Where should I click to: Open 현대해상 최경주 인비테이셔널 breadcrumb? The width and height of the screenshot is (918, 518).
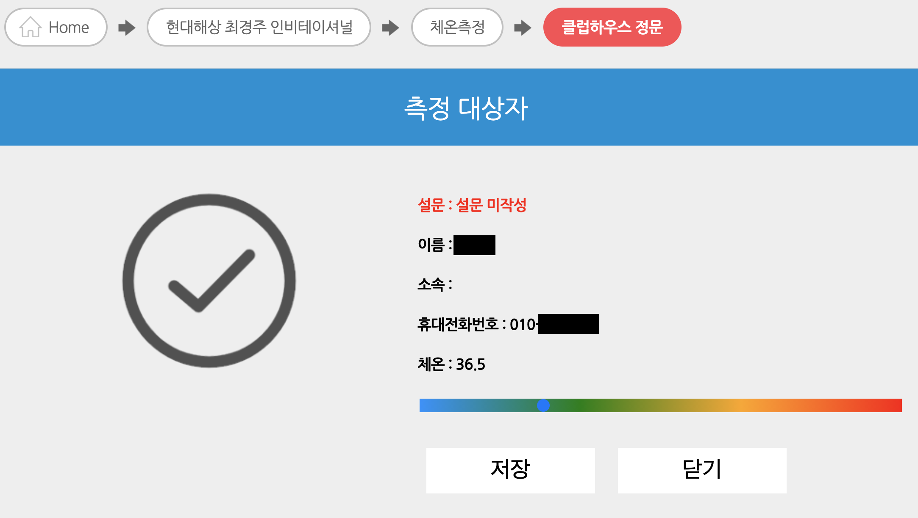(x=259, y=27)
